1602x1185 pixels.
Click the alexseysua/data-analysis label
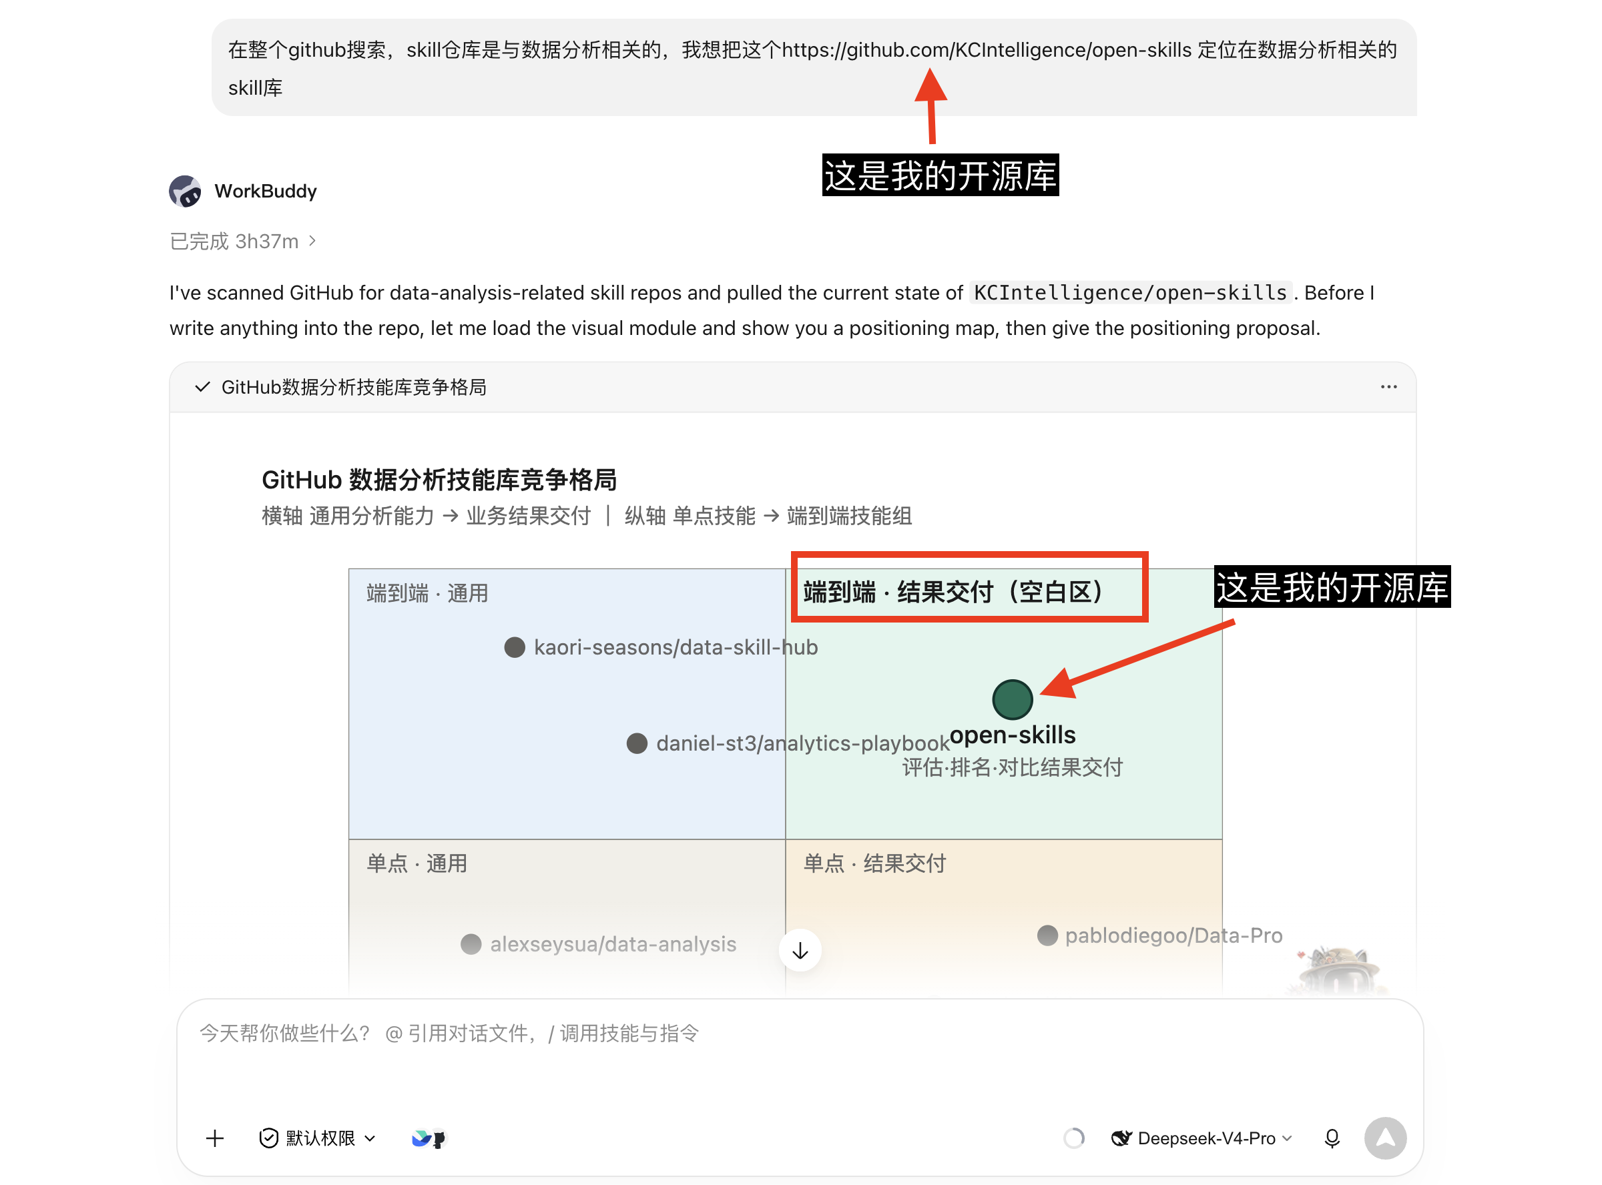[x=613, y=945]
